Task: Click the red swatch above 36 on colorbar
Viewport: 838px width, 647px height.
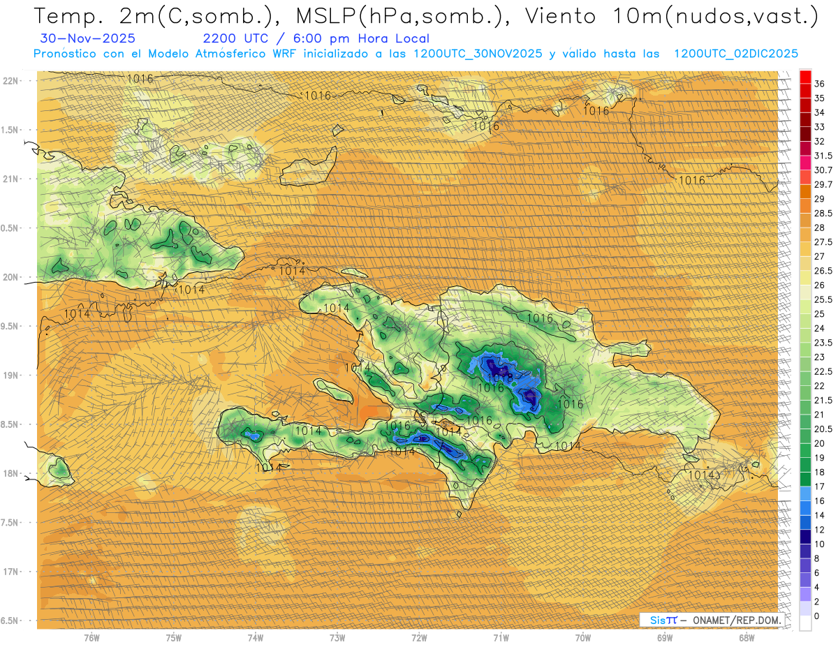Action: [x=805, y=77]
